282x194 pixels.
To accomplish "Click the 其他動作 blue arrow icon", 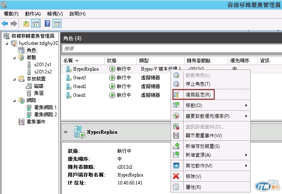I will [x=176, y=165].
